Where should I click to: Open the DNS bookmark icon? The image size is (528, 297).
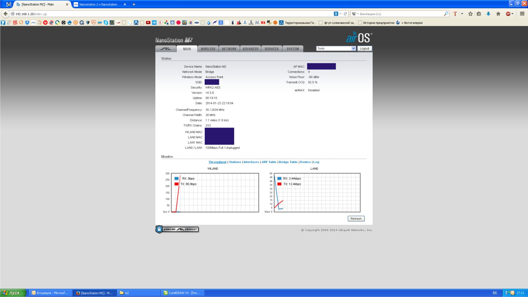point(100,23)
